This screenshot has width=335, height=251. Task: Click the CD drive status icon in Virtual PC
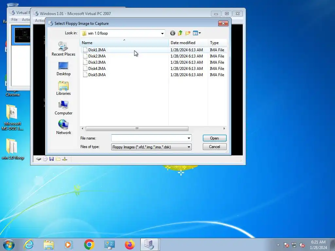coord(45,159)
